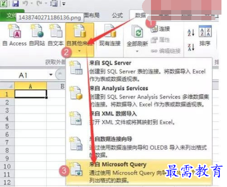
Task: Choose 来自 Microsoft Query menu entry
Action: point(139,172)
